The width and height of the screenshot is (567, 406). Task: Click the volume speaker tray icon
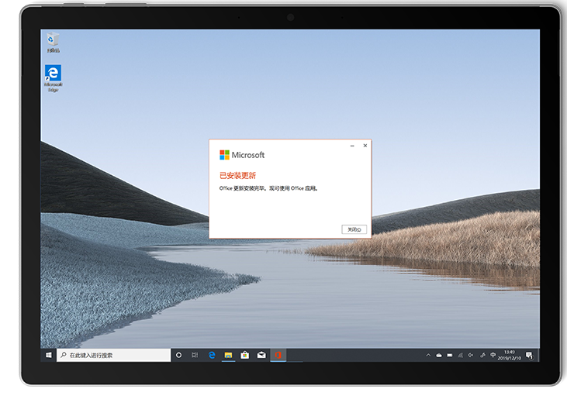tap(471, 355)
